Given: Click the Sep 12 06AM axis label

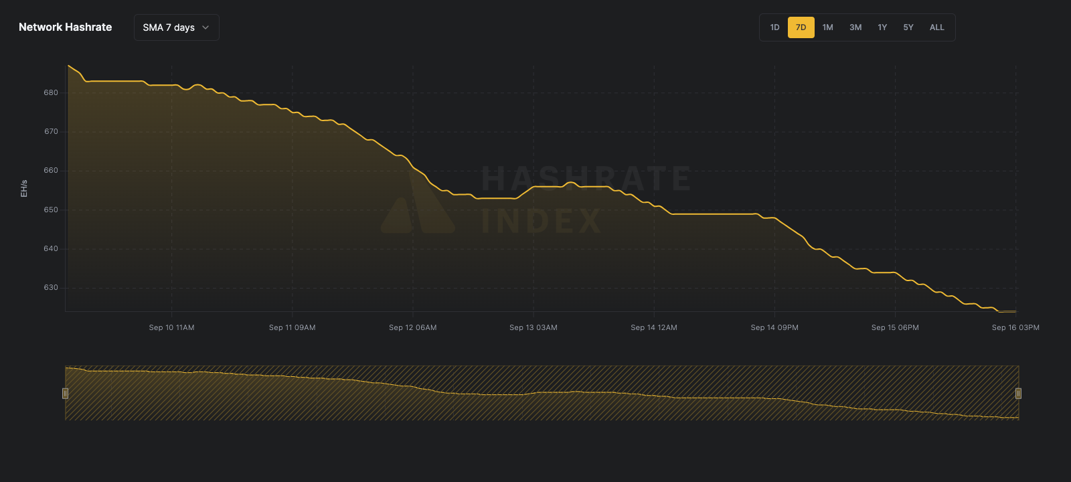Looking at the screenshot, I should pyautogui.click(x=413, y=327).
